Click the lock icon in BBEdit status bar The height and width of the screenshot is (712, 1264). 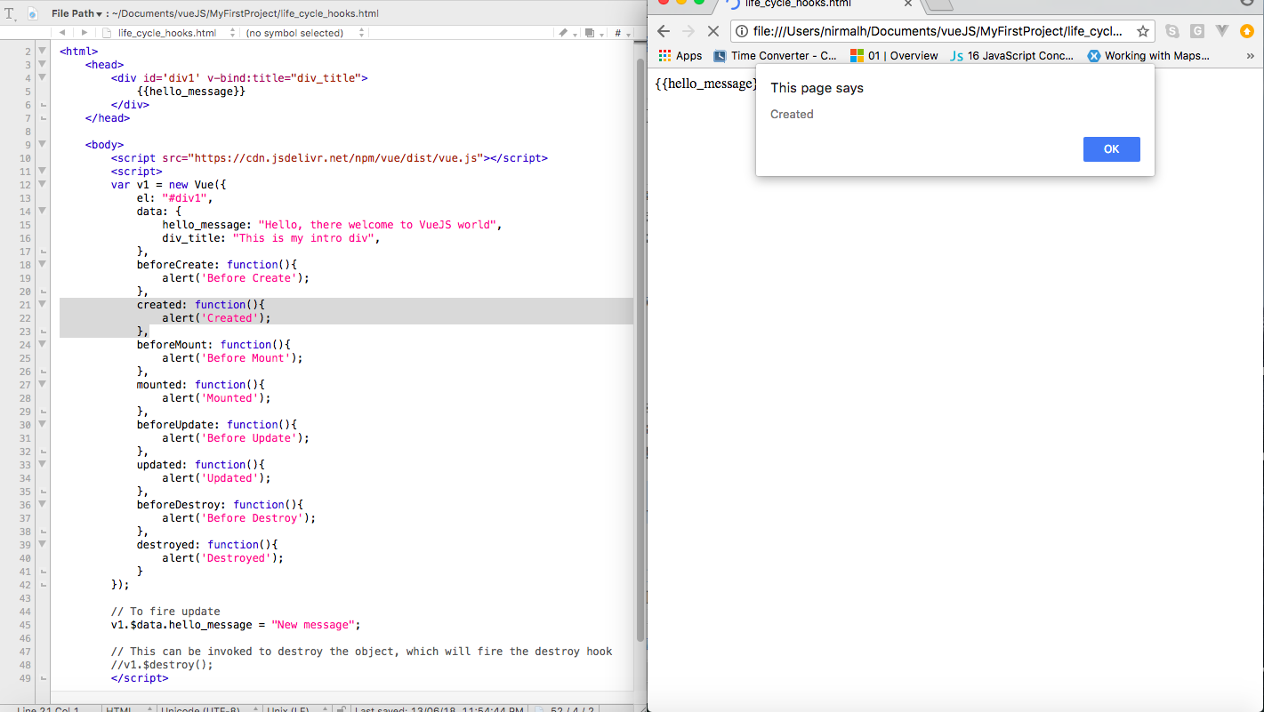[x=342, y=708]
